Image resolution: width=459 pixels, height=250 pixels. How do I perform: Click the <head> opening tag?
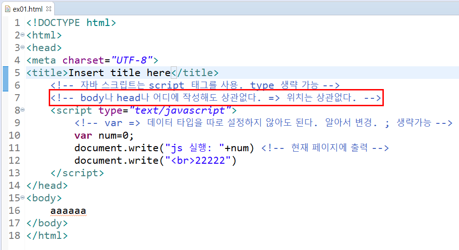click(44, 48)
